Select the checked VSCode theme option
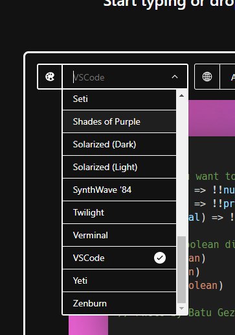Viewport: 235px width, 335px height. click(119, 258)
